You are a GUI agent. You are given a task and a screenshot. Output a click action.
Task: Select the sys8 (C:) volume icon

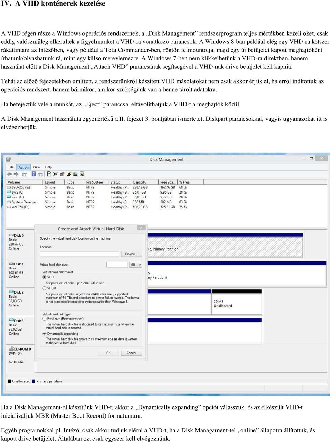pos(9,192)
